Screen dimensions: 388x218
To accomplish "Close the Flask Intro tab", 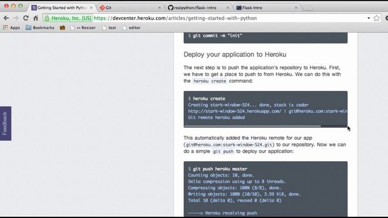I will point(296,8).
